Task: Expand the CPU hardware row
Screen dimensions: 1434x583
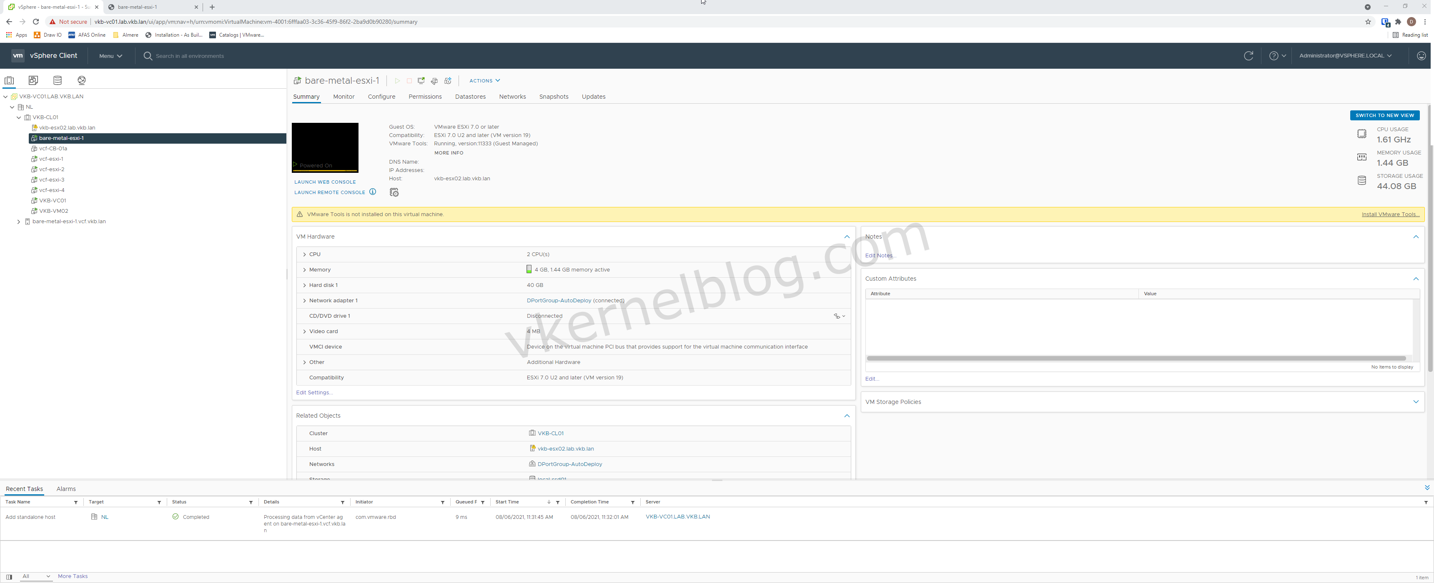Action: (304, 254)
